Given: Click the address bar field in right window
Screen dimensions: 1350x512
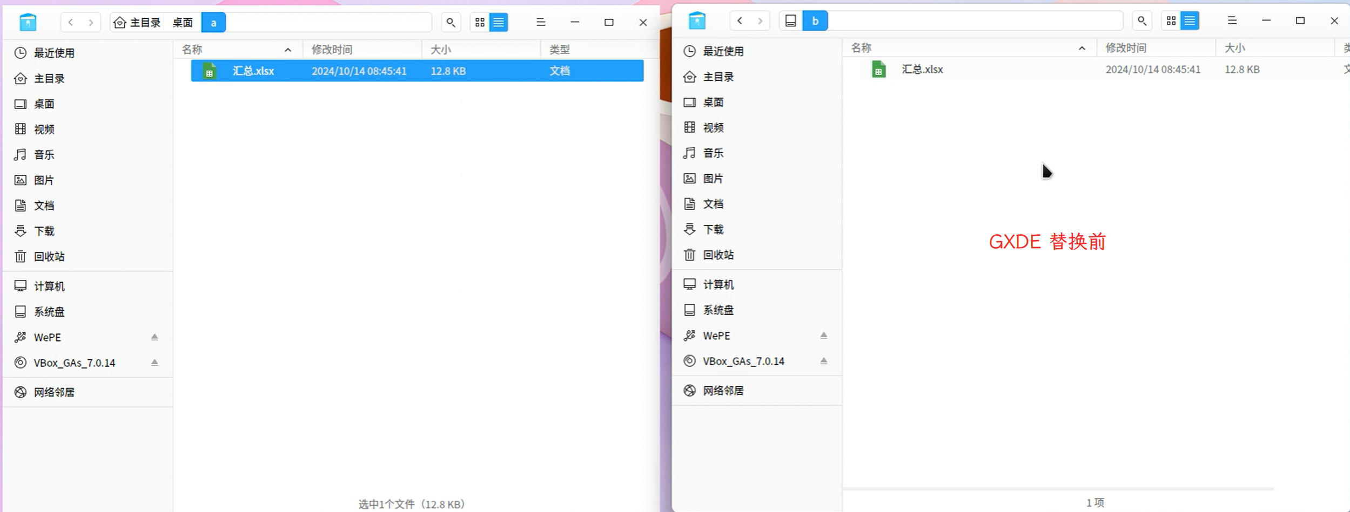Looking at the screenshot, I should (x=975, y=21).
